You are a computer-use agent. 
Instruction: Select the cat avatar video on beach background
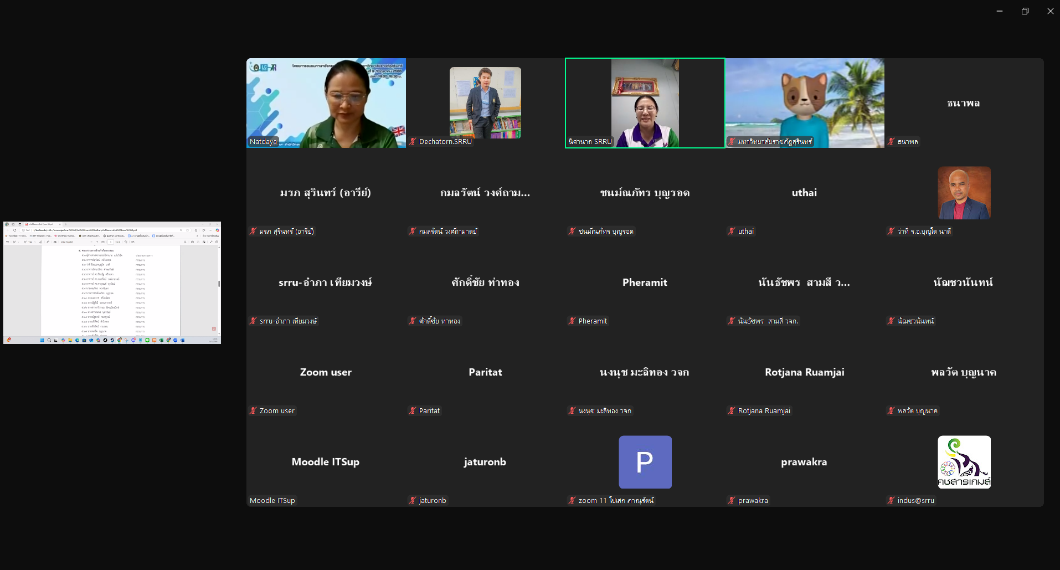[x=805, y=103]
